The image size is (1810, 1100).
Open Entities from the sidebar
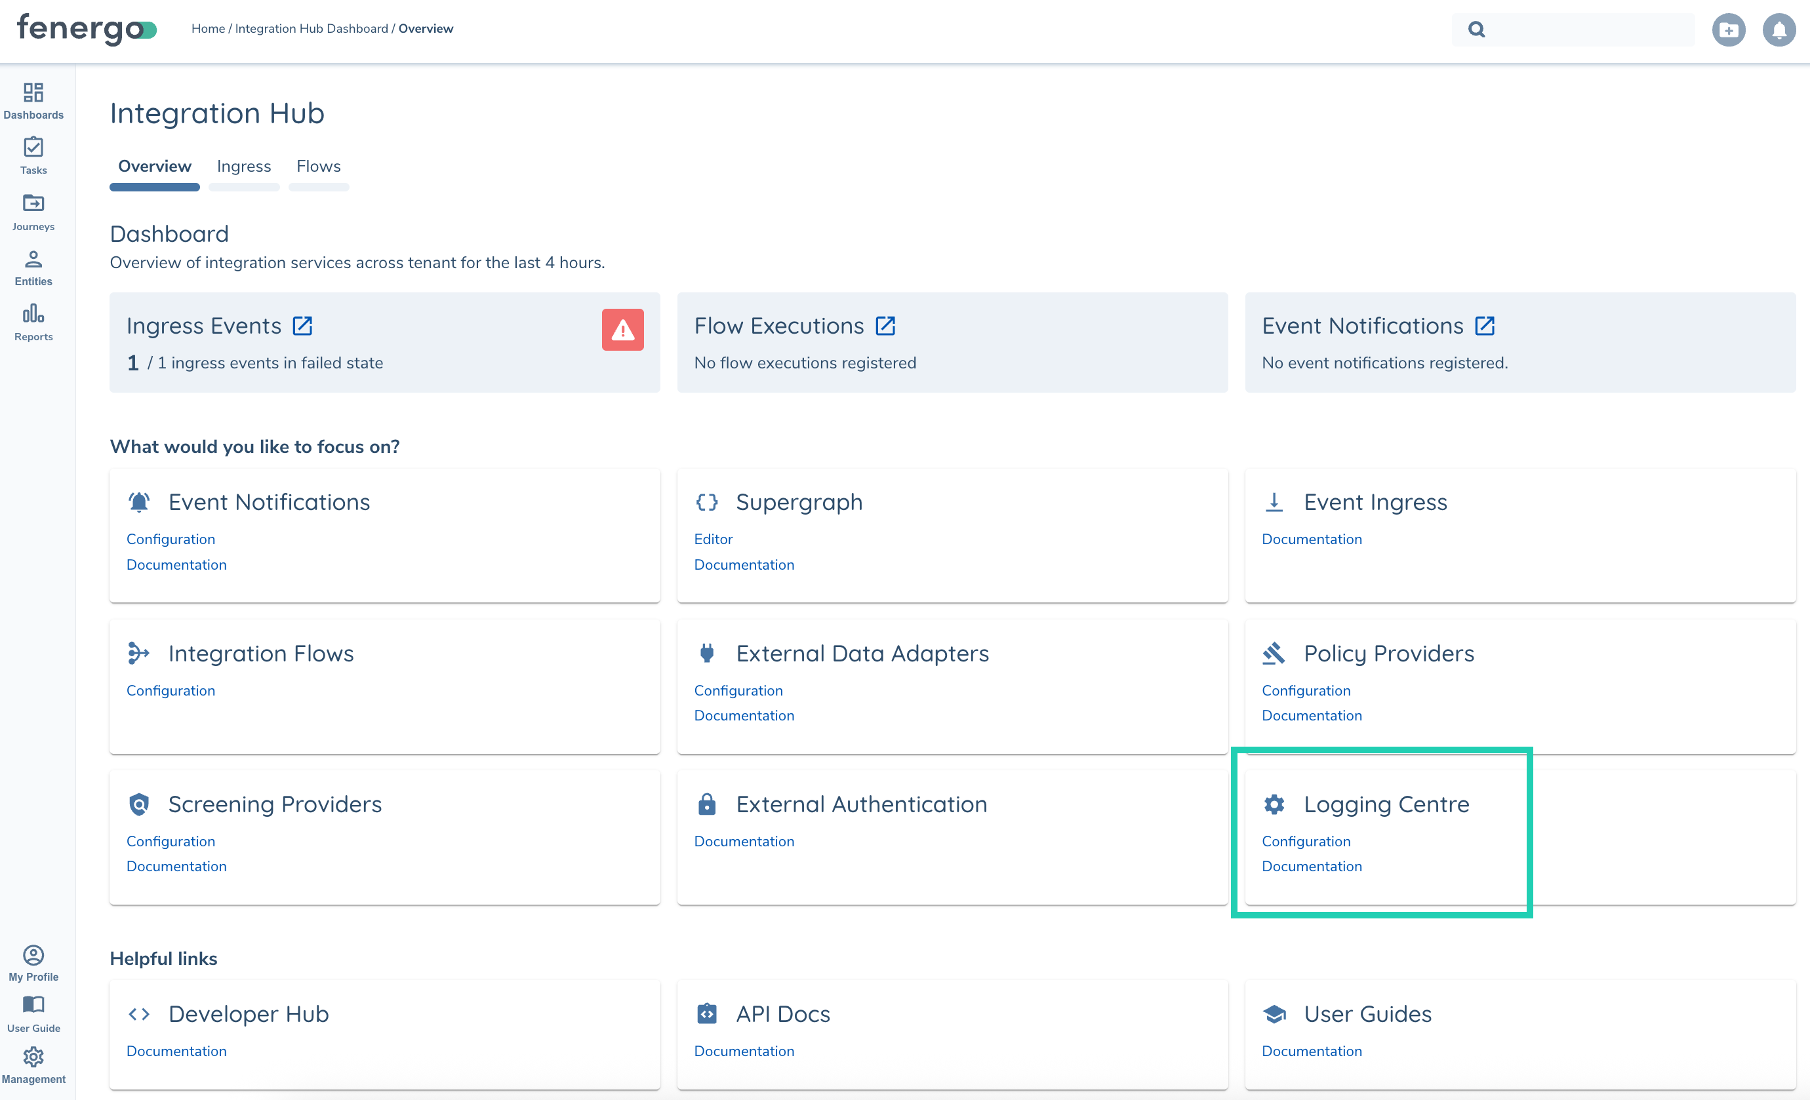33,267
